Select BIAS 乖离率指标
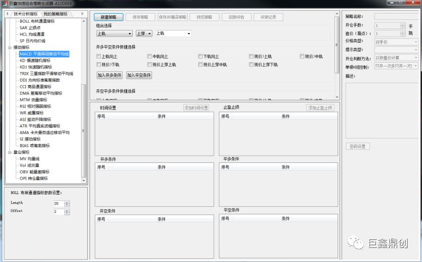 click(x=35, y=146)
